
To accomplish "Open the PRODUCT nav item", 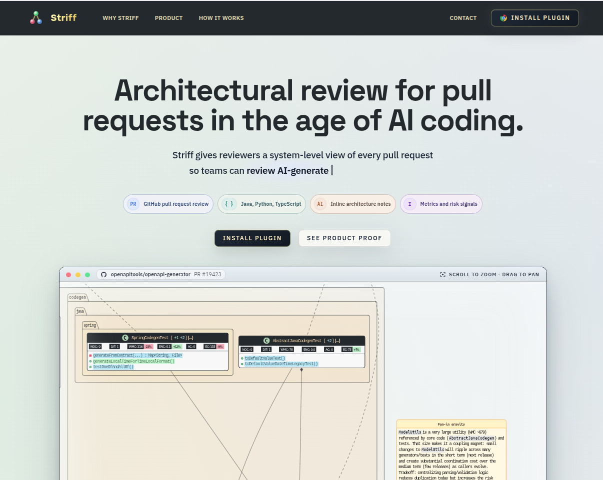I will pos(168,18).
